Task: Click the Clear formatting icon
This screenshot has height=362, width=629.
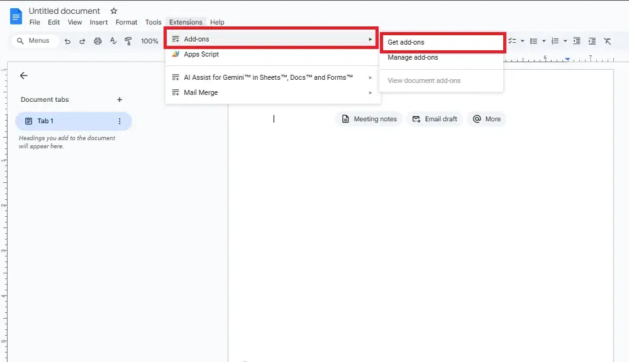Action: click(x=608, y=41)
